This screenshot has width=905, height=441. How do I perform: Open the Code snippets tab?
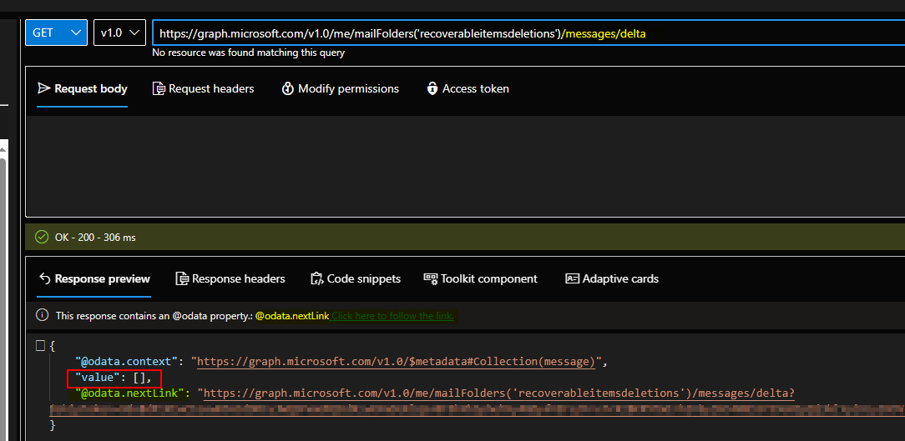pos(356,279)
